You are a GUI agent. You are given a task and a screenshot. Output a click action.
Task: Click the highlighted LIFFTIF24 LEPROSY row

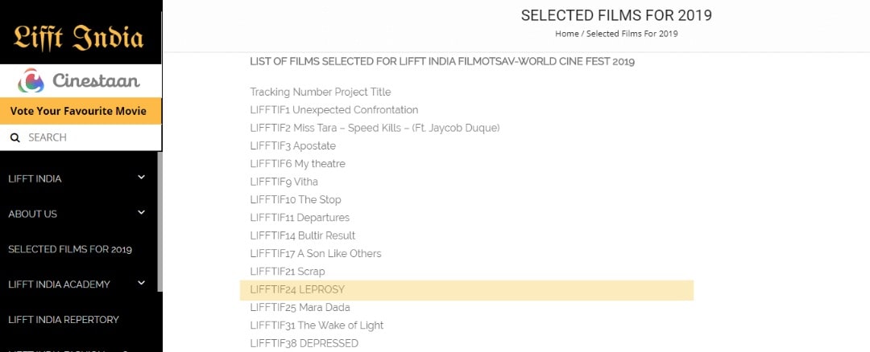(466, 289)
